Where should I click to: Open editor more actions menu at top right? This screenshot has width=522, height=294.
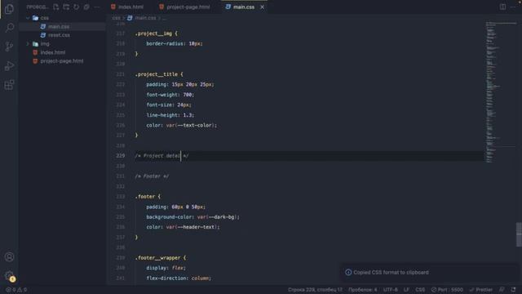click(x=513, y=7)
